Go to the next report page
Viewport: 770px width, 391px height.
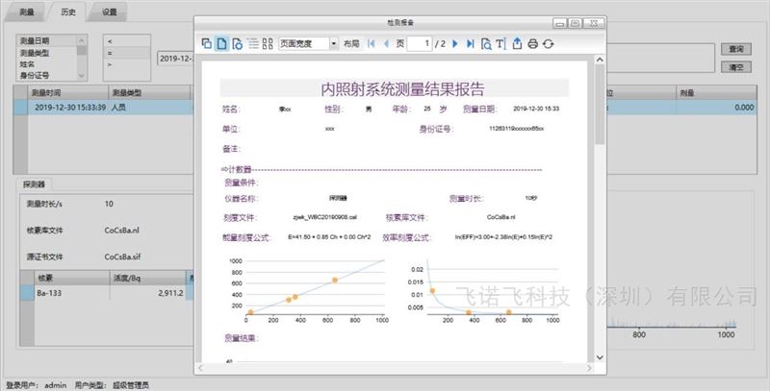click(x=455, y=43)
